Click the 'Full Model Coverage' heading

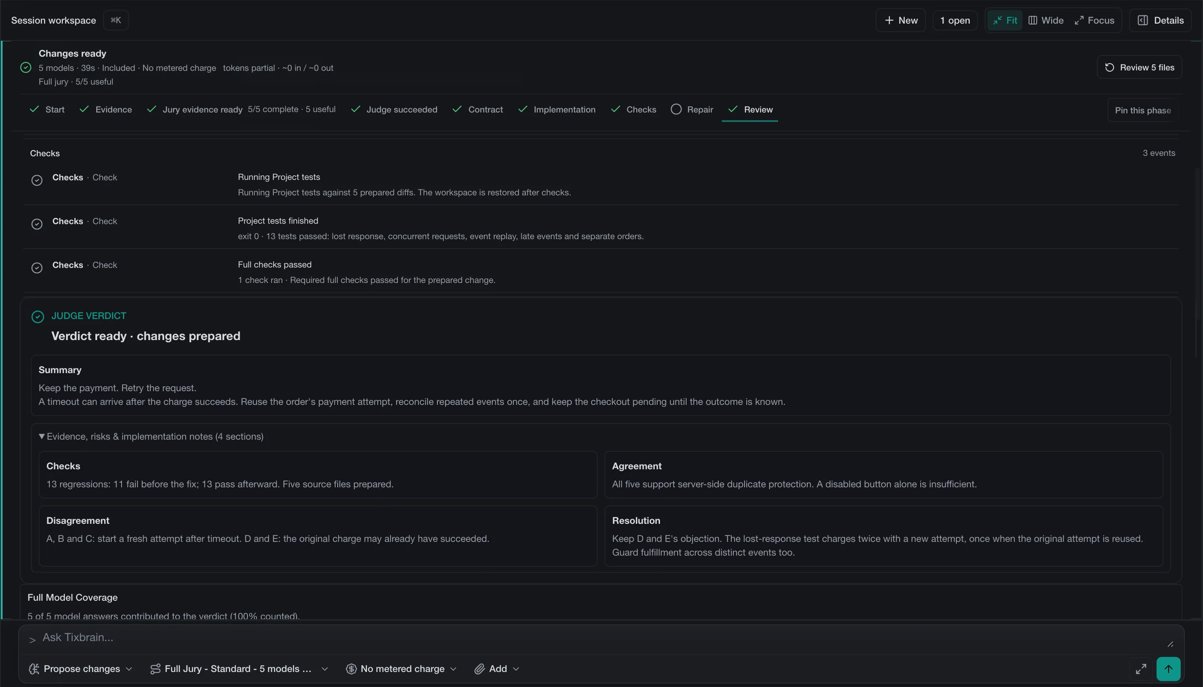72,597
